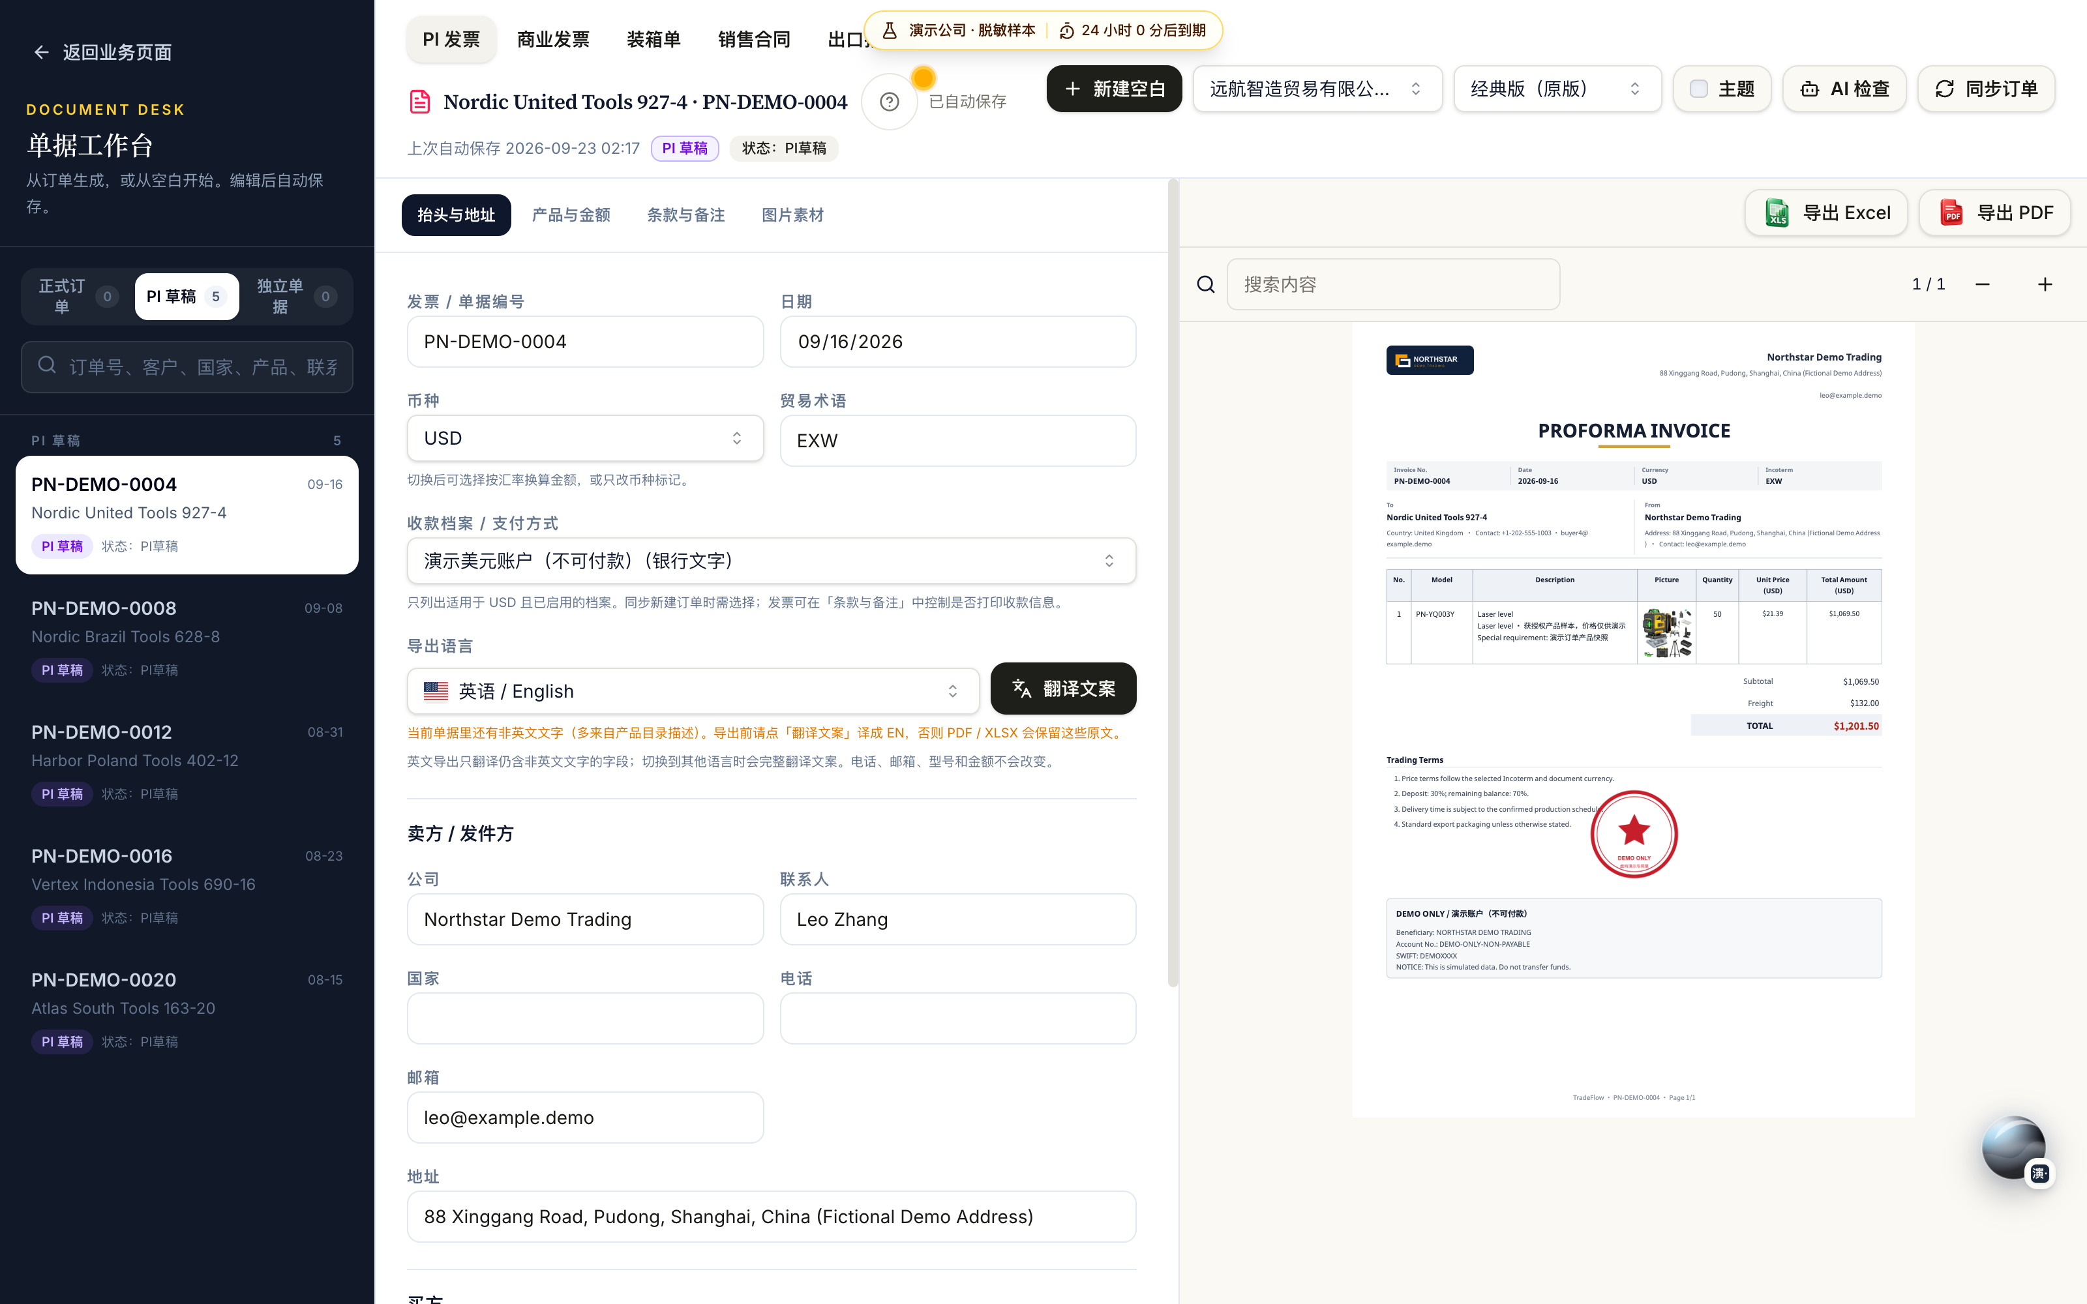Click the help question mark icon
Viewport: 2087px width, 1304px height.
point(889,102)
